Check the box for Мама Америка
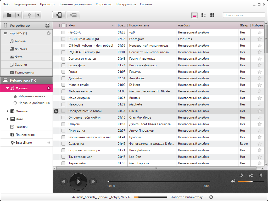Viewport: 268px width, 201px height. (63, 98)
